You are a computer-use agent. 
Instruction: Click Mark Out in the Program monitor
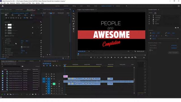click(x=98, y=57)
